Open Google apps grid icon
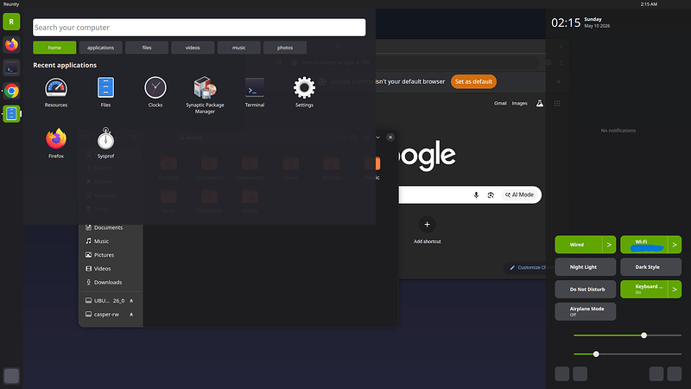Screen dimensions: 691x389 click(x=557, y=103)
